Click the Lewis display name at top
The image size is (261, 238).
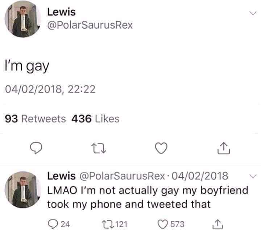click(x=61, y=12)
